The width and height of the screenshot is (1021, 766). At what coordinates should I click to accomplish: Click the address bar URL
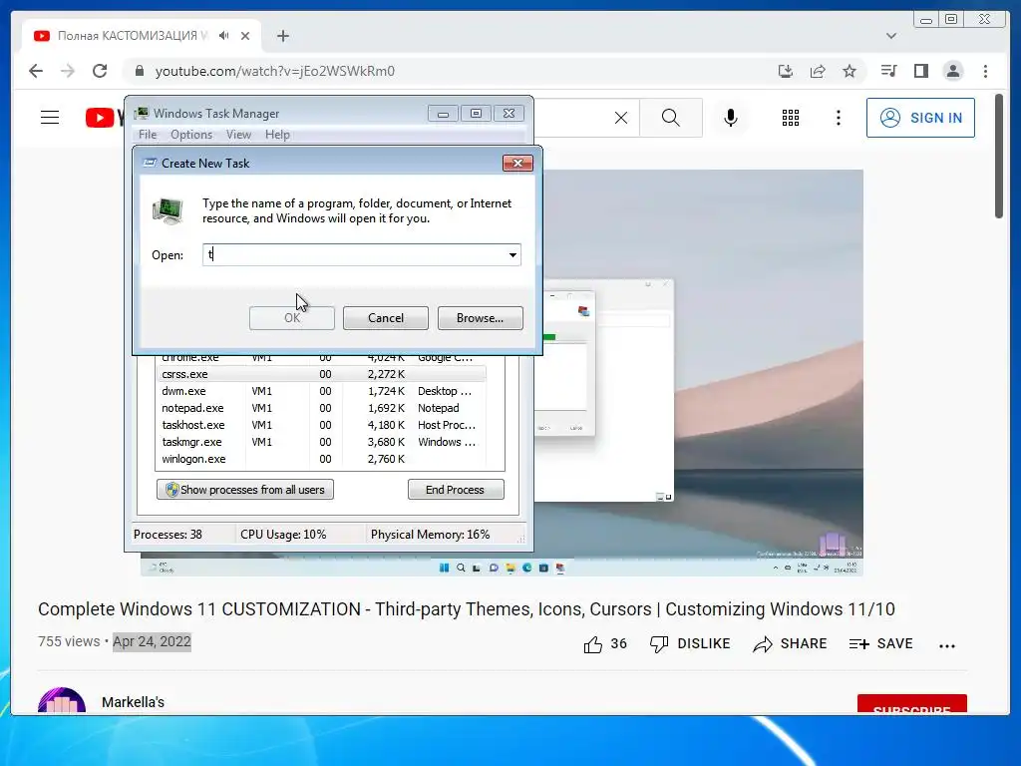[x=275, y=71]
